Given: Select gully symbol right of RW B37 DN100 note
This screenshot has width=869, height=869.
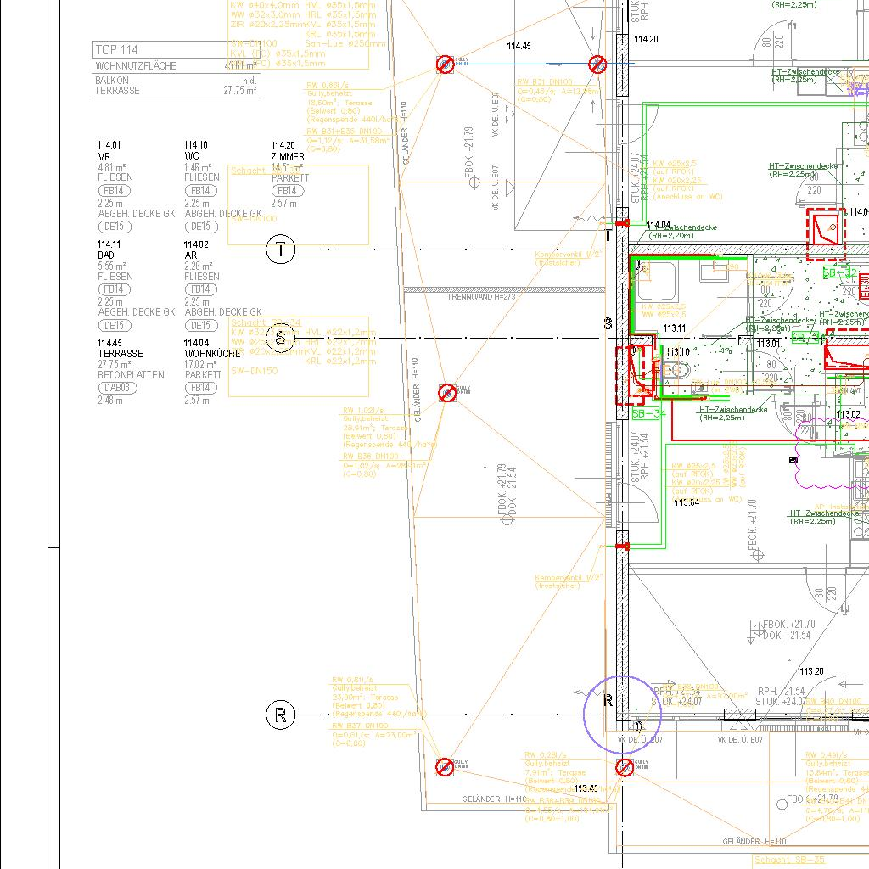Looking at the screenshot, I should pos(445,767).
